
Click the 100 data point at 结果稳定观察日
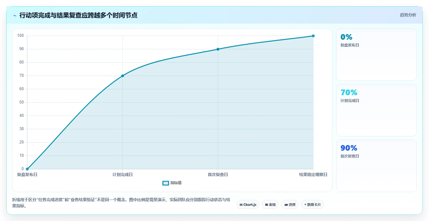click(313, 36)
